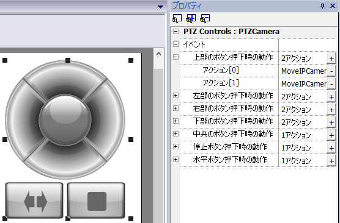Add action to 中央のボタン押下時の動作
Image resolution: width=340 pixels, height=223 pixels.
pos(331,135)
